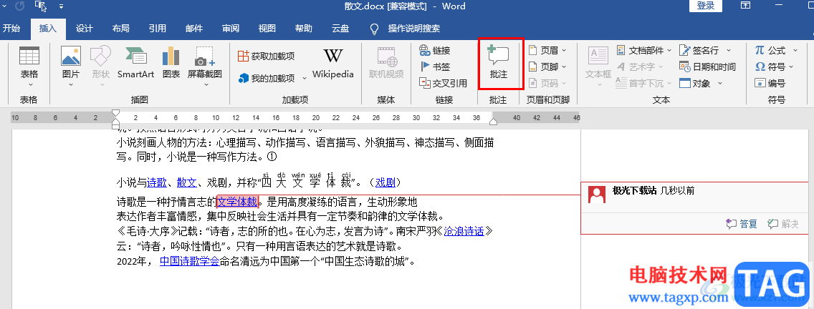Insert a Cross-reference

coord(444,83)
